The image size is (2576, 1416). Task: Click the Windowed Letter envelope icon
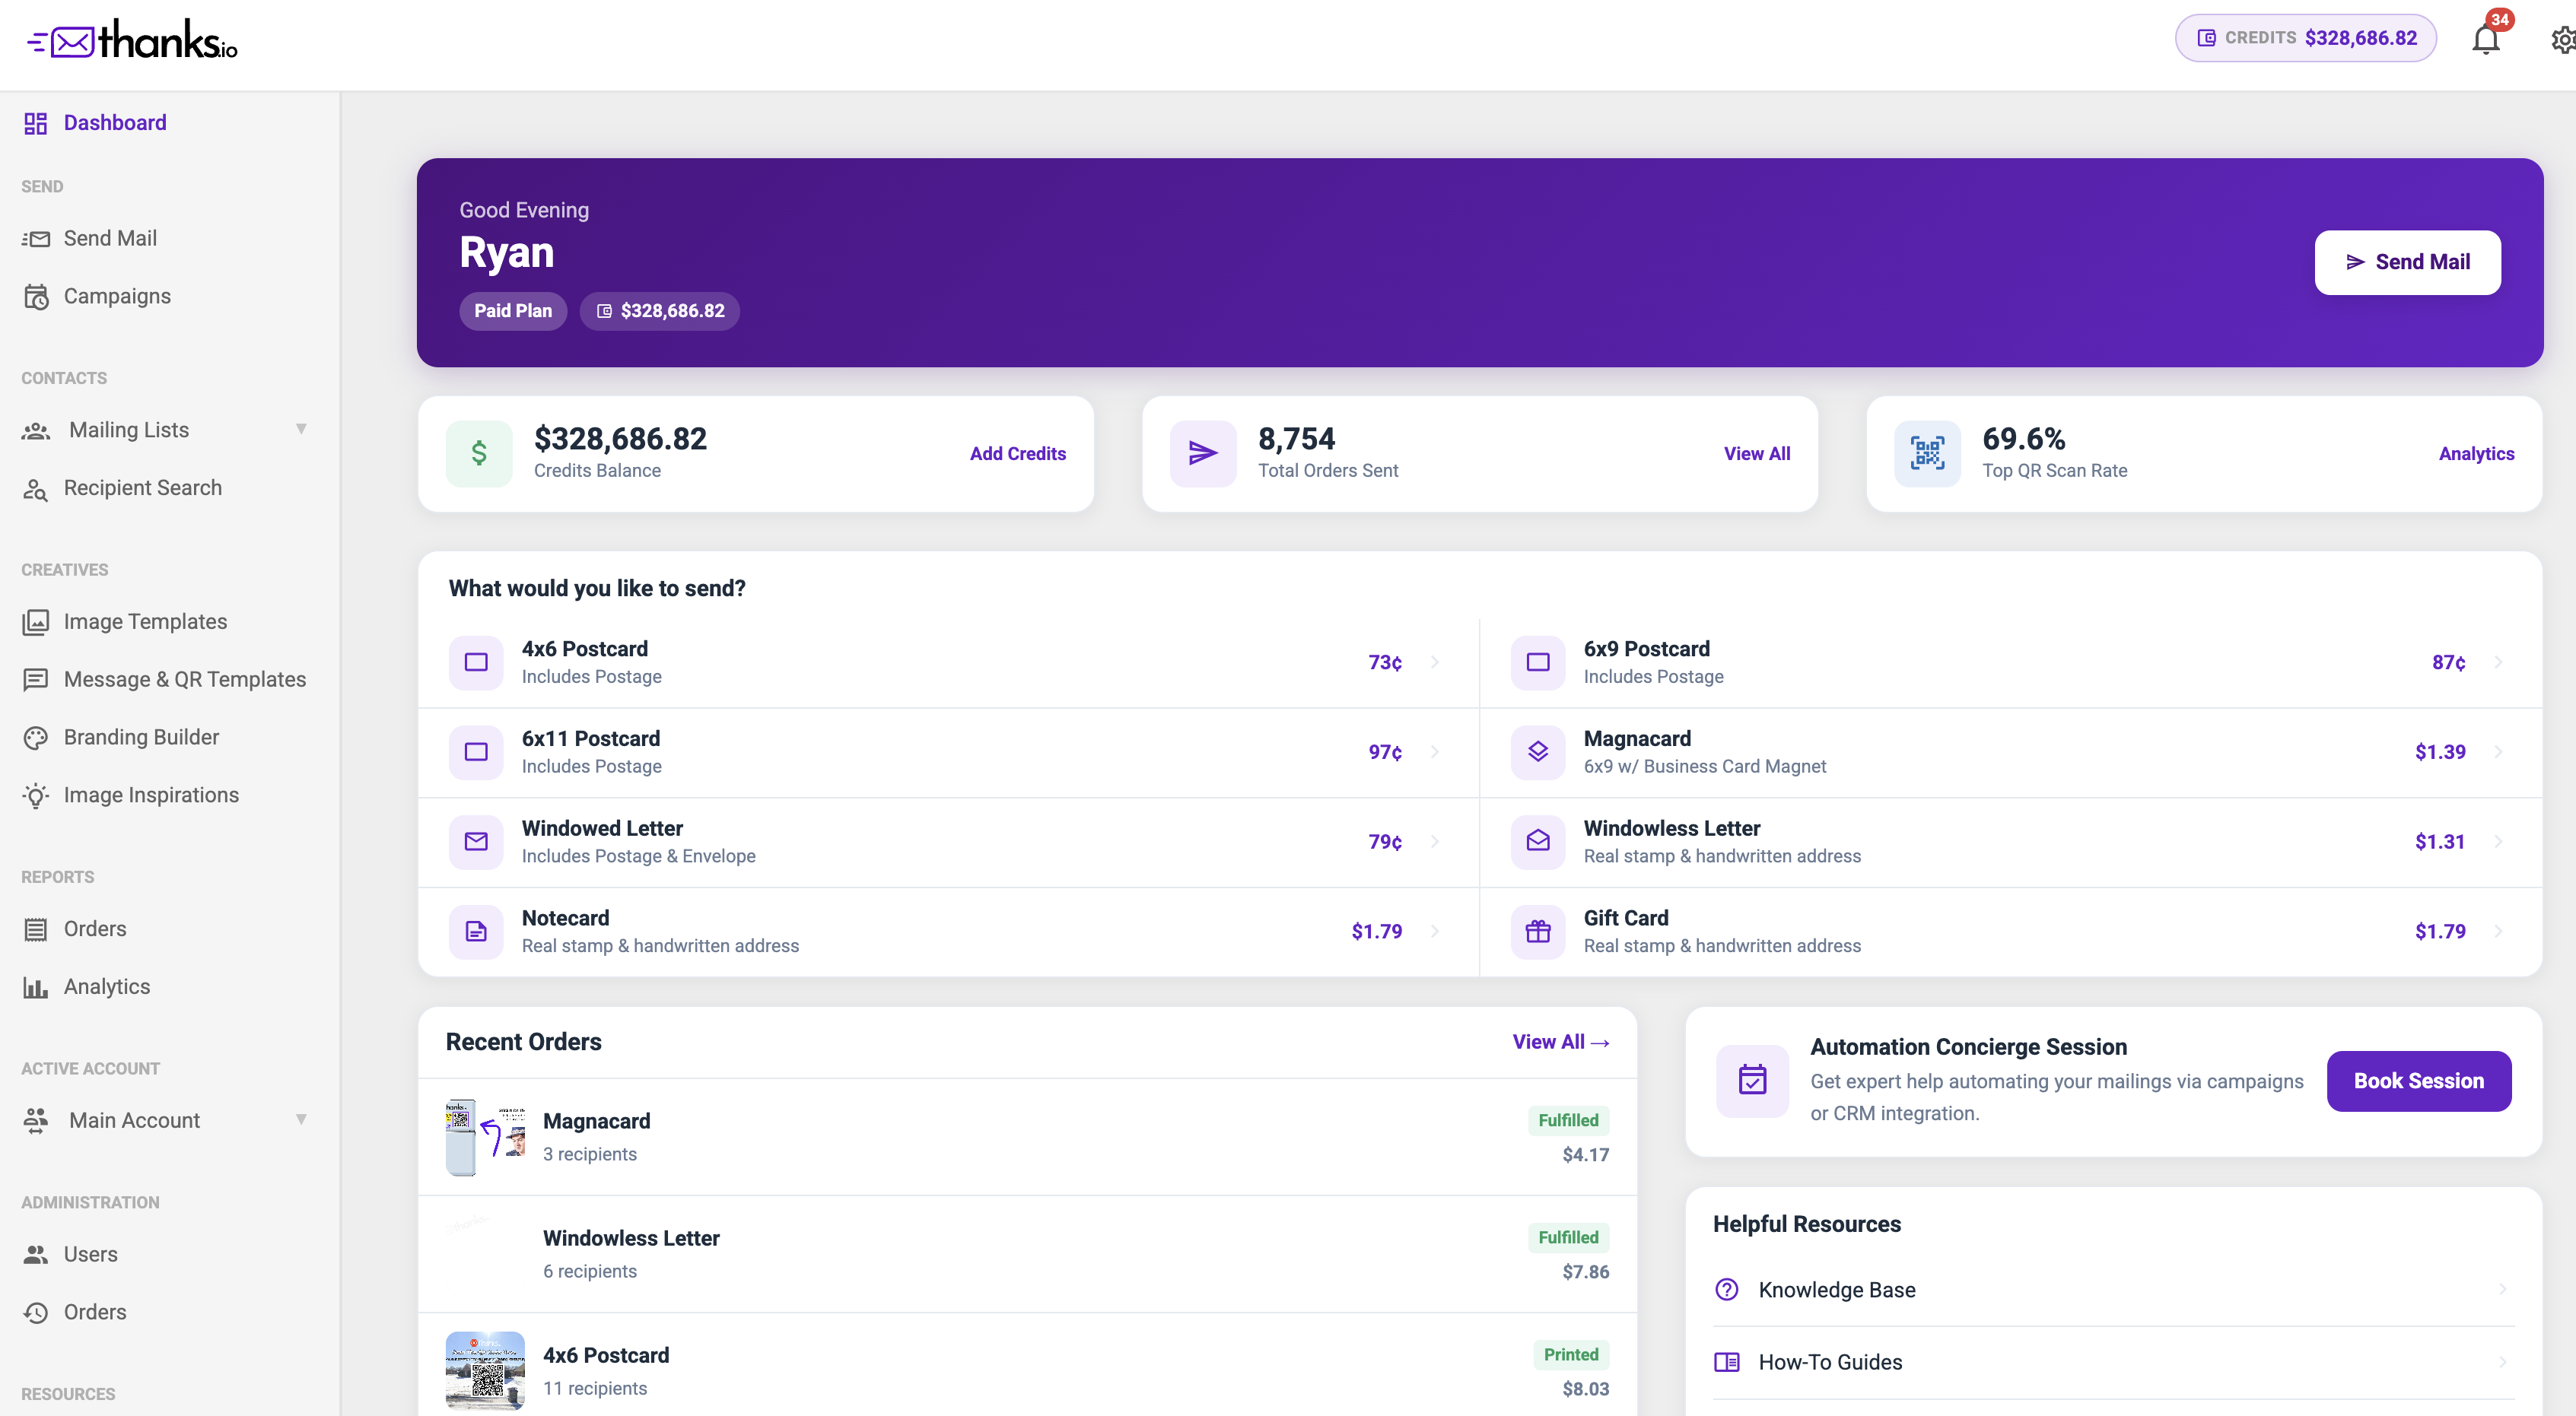[476, 841]
